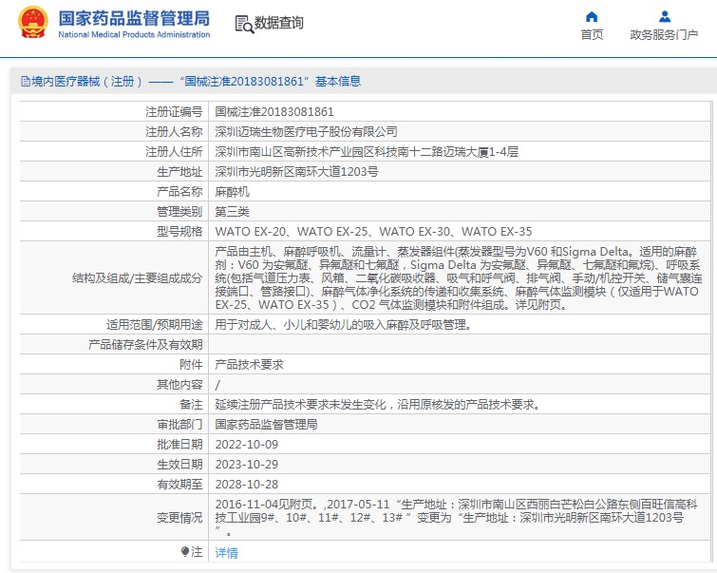Image resolution: width=717 pixels, height=573 pixels.
Task: Open 数据查询 data query
Action: pyautogui.click(x=278, y=24)
